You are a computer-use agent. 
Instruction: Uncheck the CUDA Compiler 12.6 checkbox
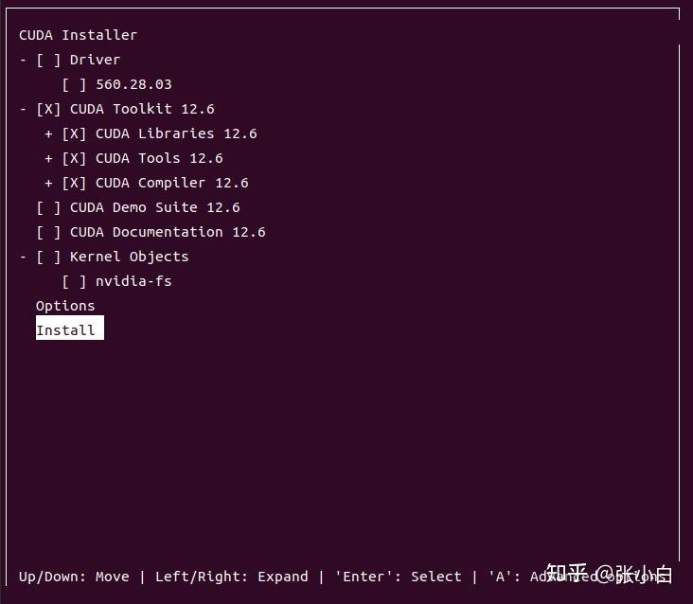(75, 183)
